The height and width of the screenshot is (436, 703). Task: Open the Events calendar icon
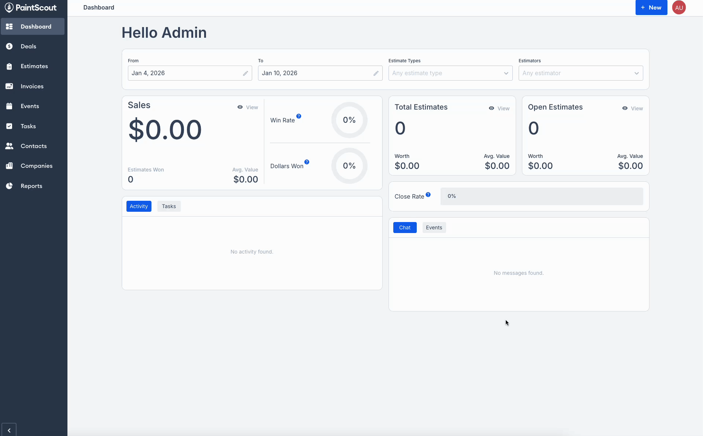coord(10,106)
